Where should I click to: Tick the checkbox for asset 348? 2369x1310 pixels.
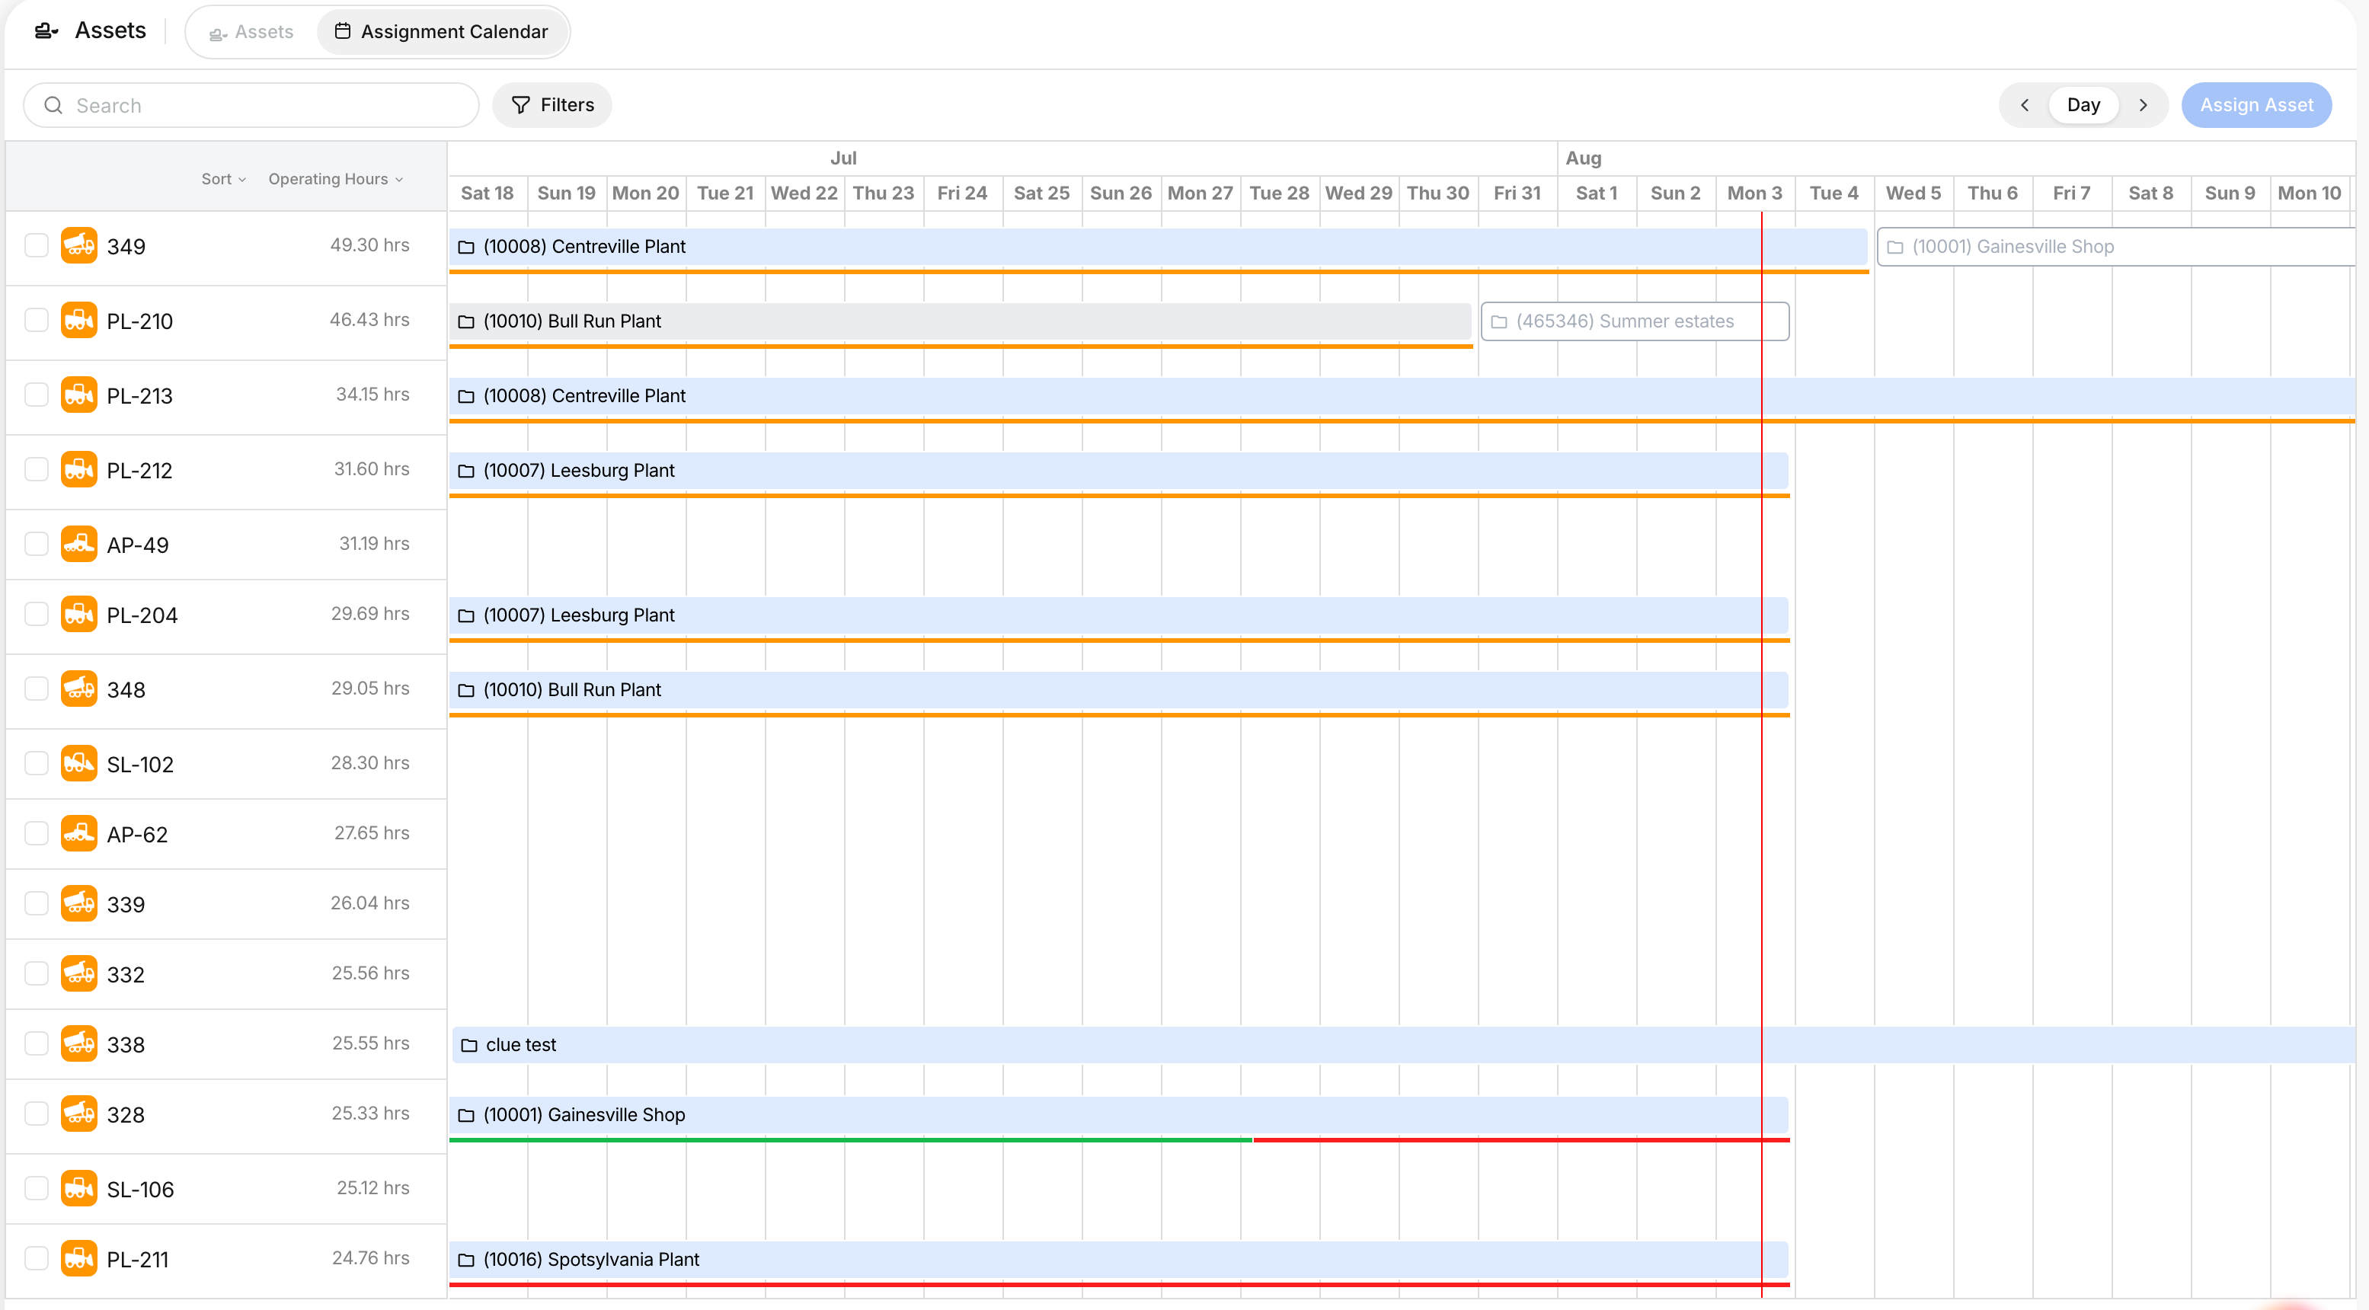pyautogui.click(x=36, y=689)
